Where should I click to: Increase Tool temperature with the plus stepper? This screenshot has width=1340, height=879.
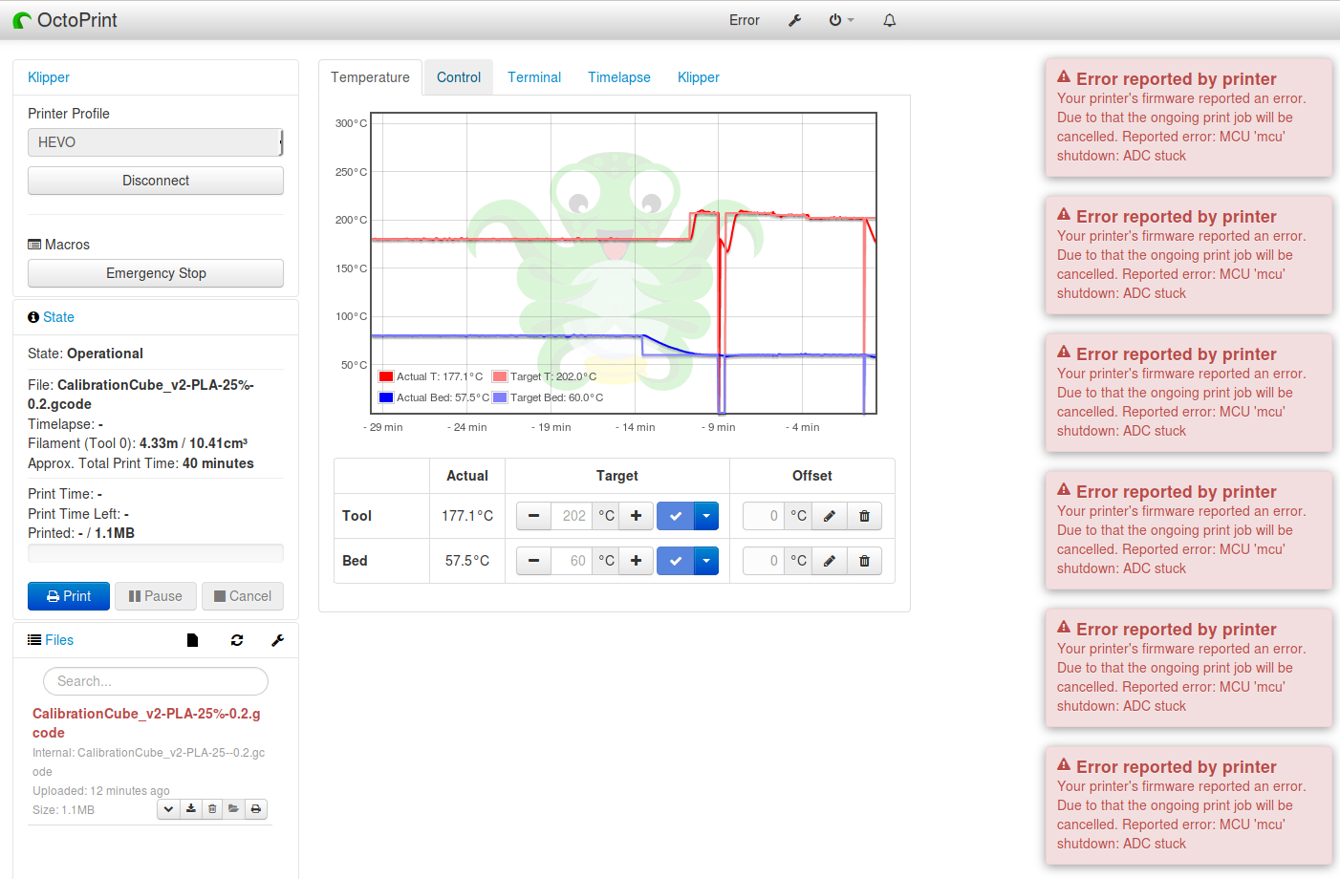point(636,515)
